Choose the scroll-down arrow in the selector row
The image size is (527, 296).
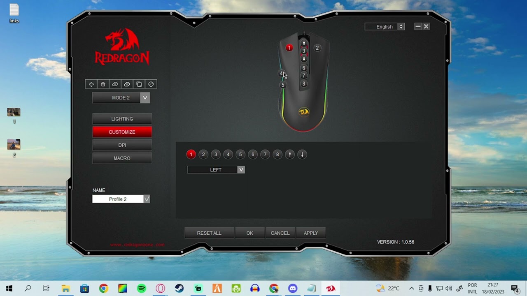coord(302,155)
